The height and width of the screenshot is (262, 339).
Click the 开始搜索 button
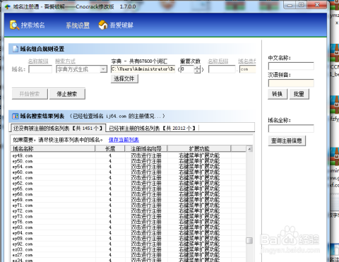[30, 94]
